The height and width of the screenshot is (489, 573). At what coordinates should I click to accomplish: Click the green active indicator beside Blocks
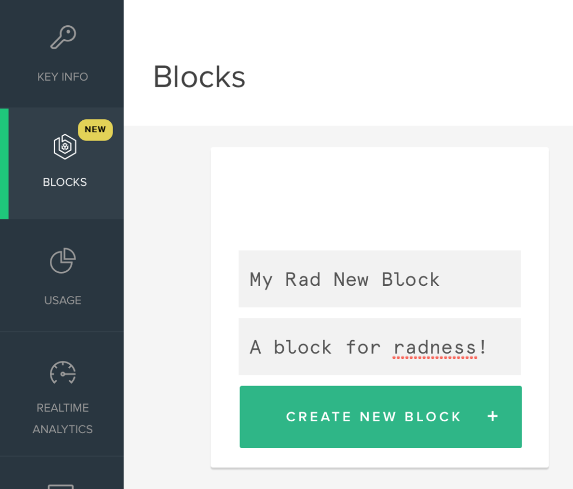point(4,163)
